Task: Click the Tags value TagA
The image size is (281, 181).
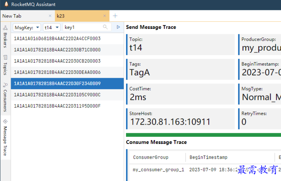Action: coord(140,72)
